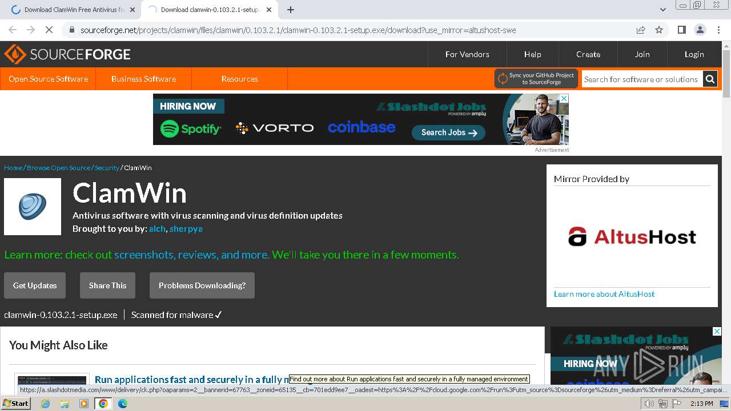Close the first ClamWin tab

click(132, 10)
